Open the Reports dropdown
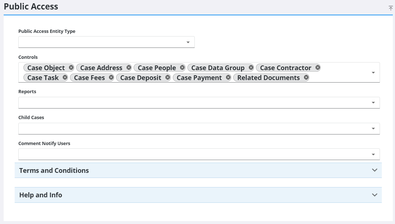Image resolution: width=395 pixels, height=224 pixels. point(373,102)
